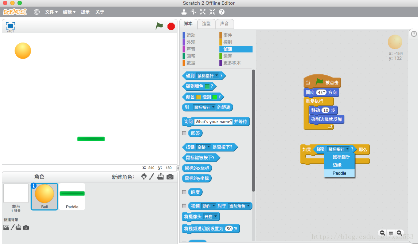Select the 画笔 block category
The width and height of the screenshot is (418, 244).
191,56
